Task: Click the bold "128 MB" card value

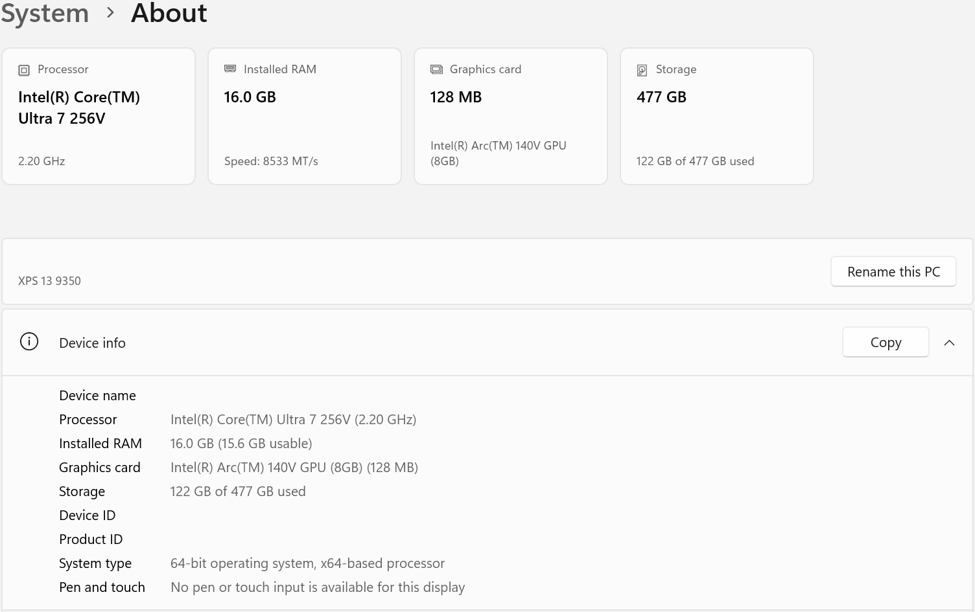Action: pos(456,97)
